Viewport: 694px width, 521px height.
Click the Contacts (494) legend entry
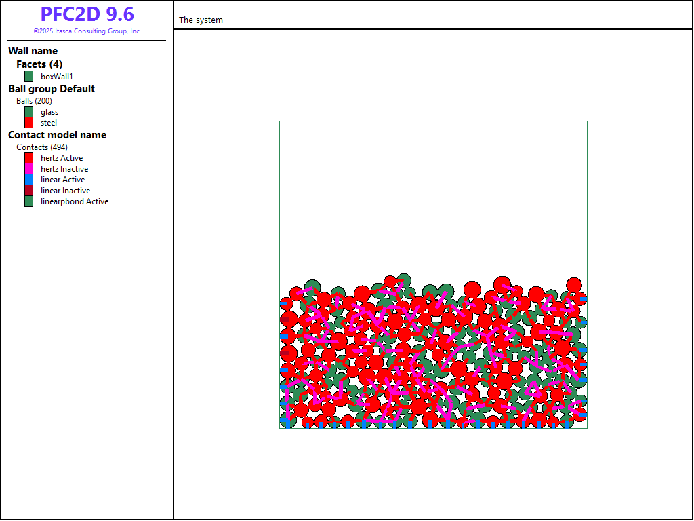42,147
